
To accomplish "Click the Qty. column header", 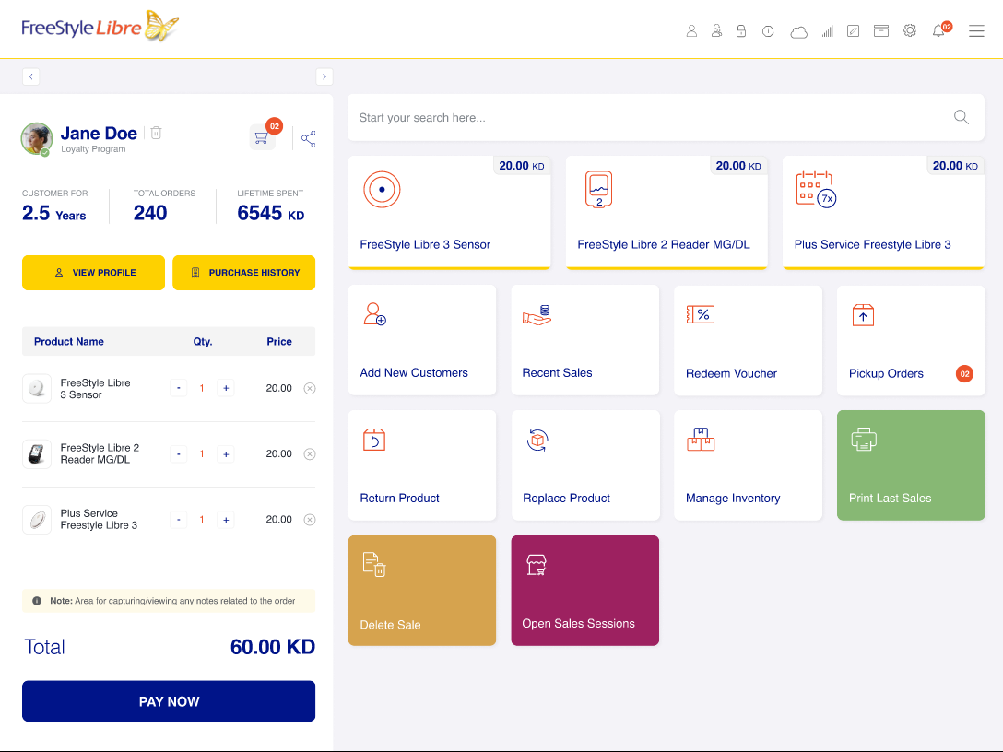I will tap(203, 342).
